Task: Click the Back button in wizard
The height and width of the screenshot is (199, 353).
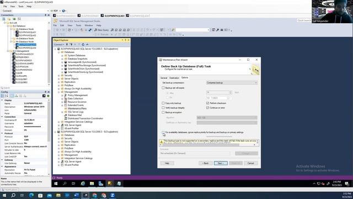Action: 206,163
